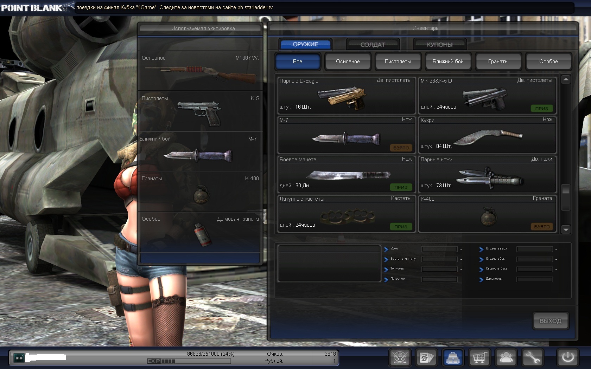Filter inventory by Гранаты
The height and width of the screenshot is (369, 591).
point(498,61)
